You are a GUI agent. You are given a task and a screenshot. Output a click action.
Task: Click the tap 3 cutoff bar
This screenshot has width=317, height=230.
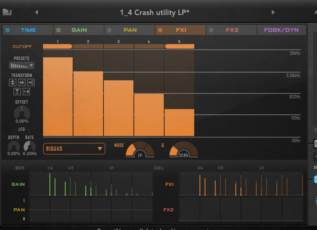[x=119, y=108]
